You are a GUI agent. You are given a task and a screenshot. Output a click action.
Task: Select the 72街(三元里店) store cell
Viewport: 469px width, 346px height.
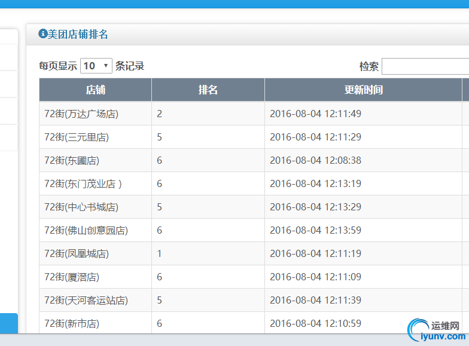[x=77, y=137]
